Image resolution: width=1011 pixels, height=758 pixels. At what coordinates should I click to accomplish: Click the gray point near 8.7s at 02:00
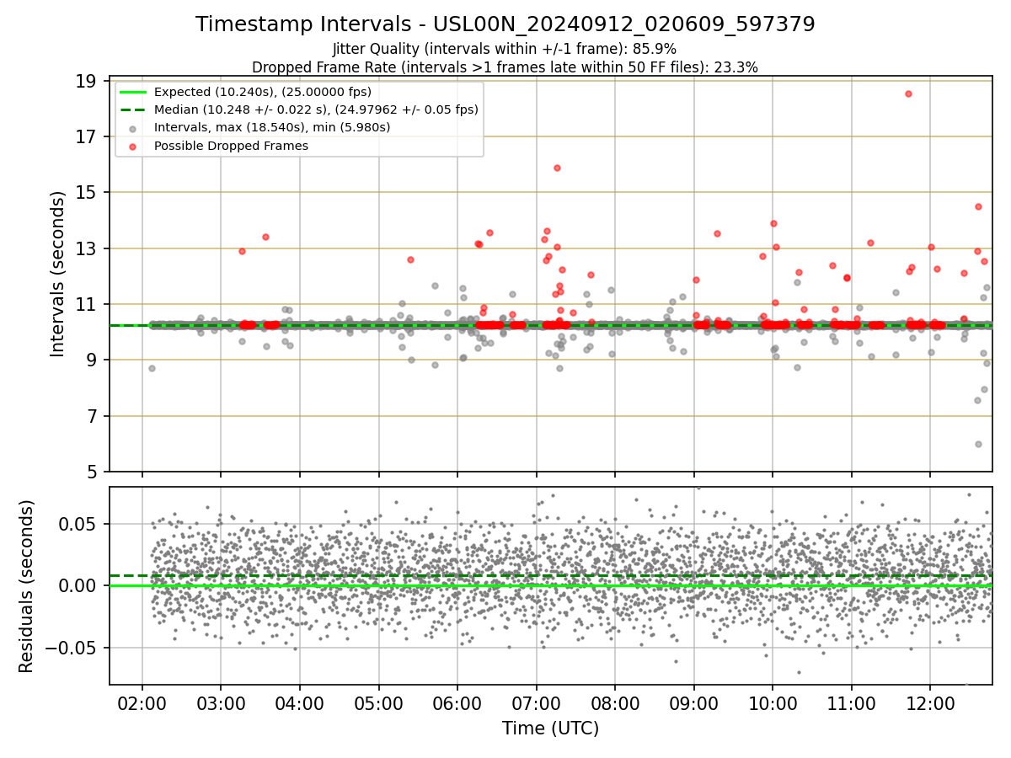152,368
